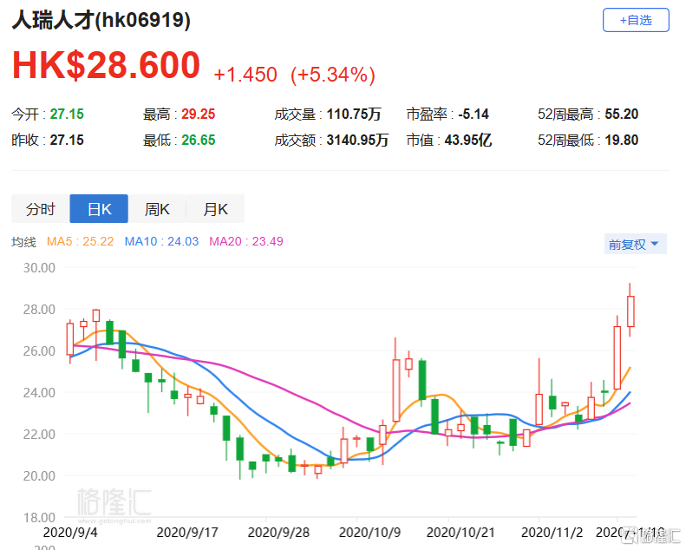
Task: Select the 日K daily candlestick tab
Action: tap(98, 209)
